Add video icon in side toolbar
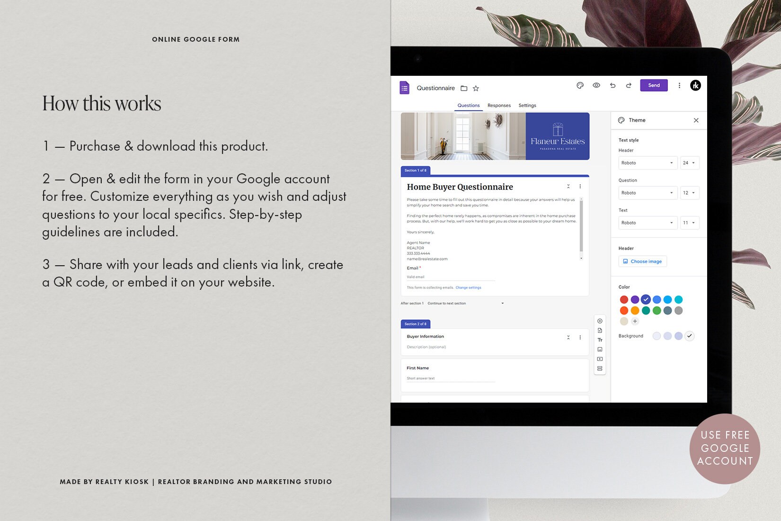This screenshot has width=781, height=521. pos(600,359)
